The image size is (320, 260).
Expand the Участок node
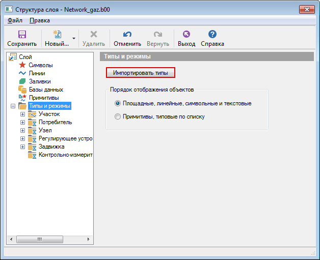[x=22, y=114]
